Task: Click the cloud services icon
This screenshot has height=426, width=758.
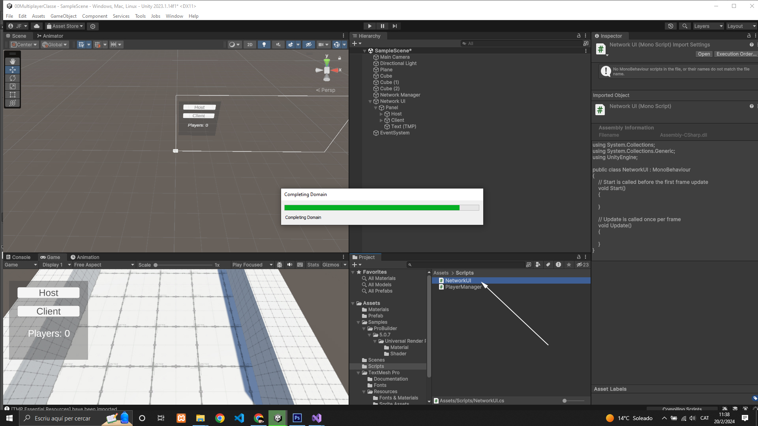Action: [37, 26]
